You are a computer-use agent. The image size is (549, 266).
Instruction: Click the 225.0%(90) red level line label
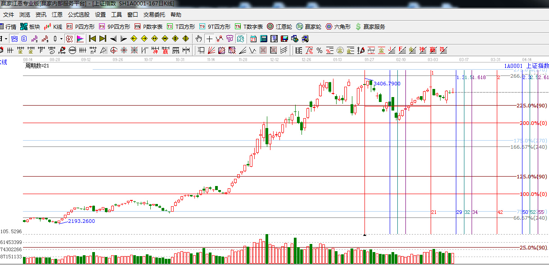click(531, 106)
